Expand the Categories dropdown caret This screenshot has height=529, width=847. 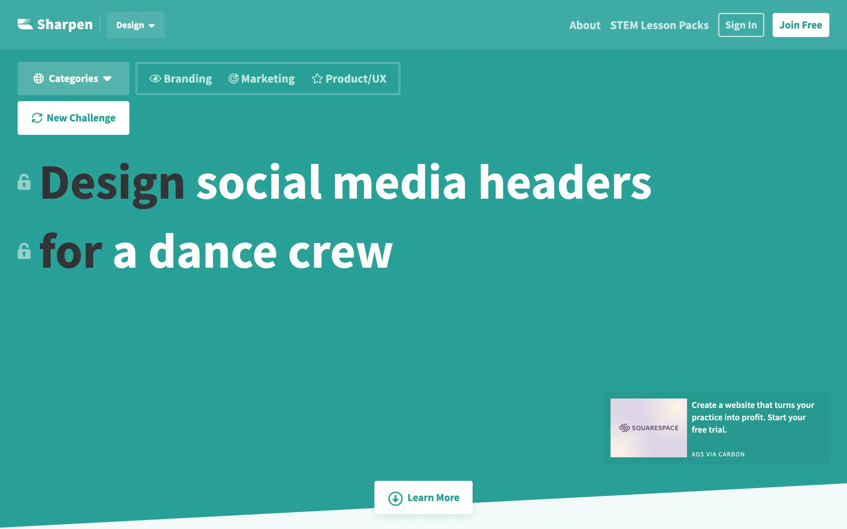(x=107, y=79)
